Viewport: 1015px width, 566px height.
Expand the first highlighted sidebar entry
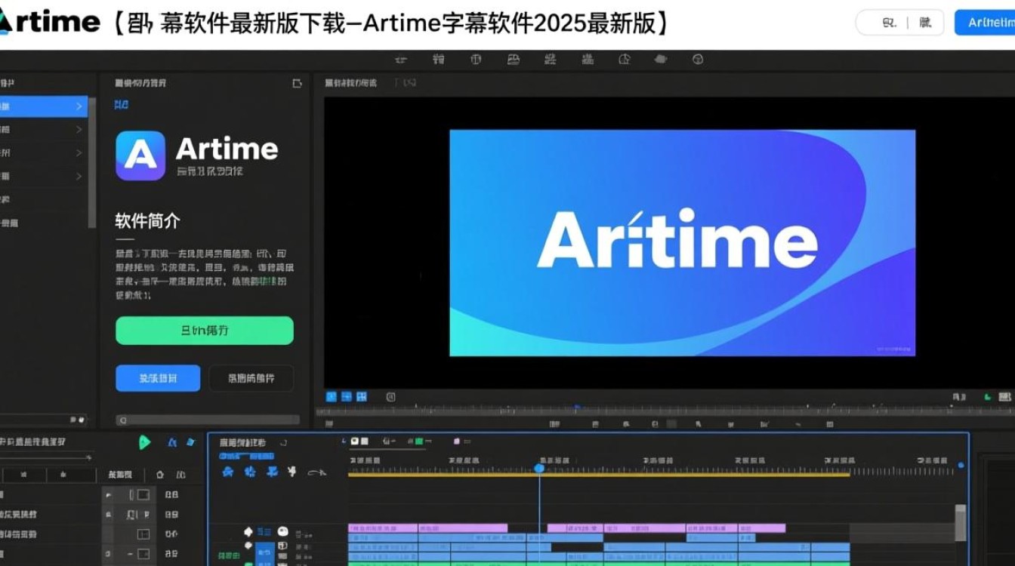pyautogui.click(x=79, y=106)
